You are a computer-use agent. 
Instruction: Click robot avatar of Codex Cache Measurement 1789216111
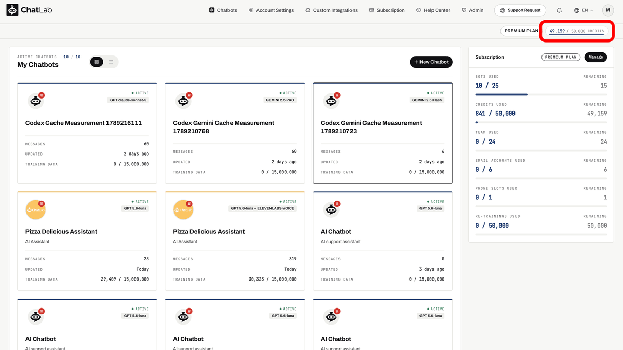(x=35, y=101)
